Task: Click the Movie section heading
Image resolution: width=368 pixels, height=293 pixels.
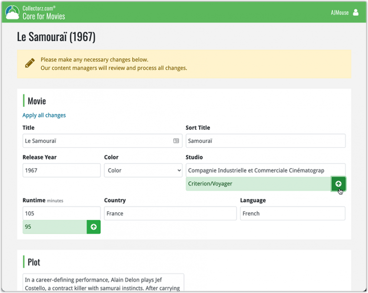Action: [36, 101]
